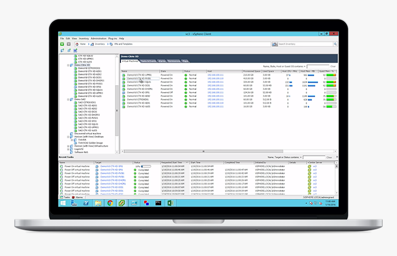This screenshot has width=397, height=256.
Task: Open the View menu
Action: 74,38
